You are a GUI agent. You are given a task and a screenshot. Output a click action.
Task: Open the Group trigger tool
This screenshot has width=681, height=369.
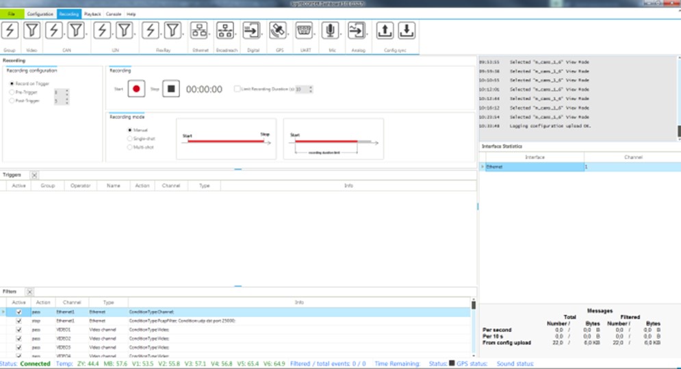[x=10, y=30]
